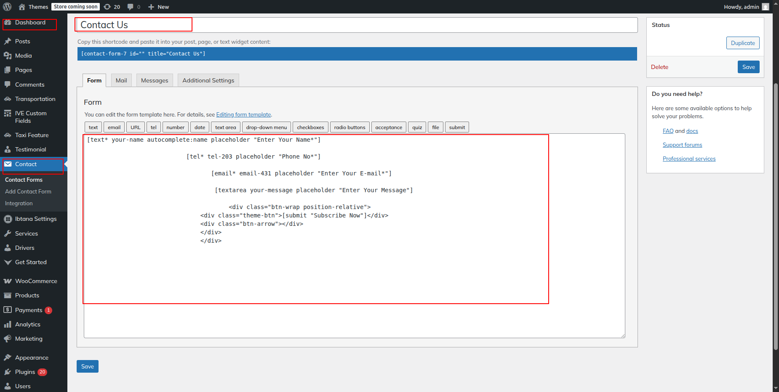
Task: Click the WooCommerce sidebar icon
Action: [8, 281]
